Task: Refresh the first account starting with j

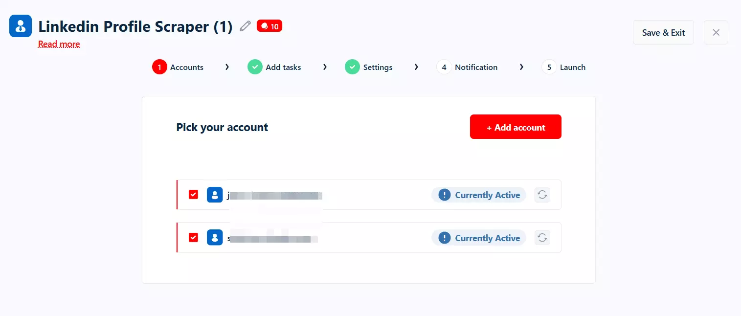Action: coord(542,195)
